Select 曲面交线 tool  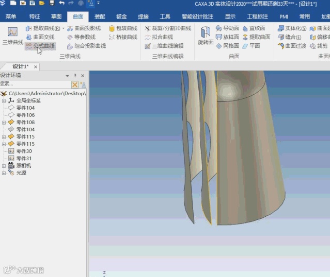(x=40, y=37)
